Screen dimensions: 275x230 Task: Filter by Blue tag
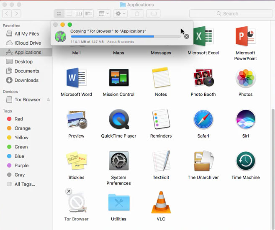coord(26,156)
